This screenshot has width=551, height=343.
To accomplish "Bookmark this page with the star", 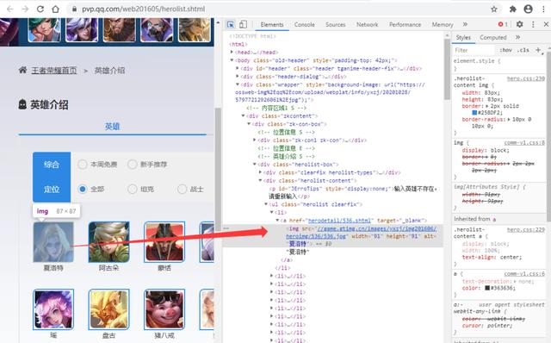I will click(493, 9).
